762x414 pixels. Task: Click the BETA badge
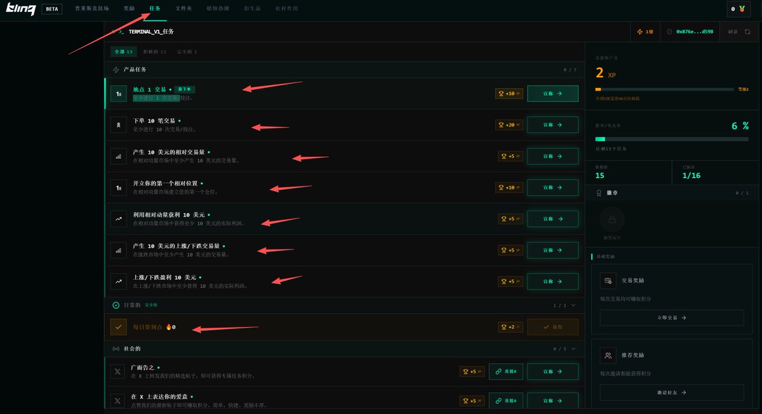click(x=52, y=9)
